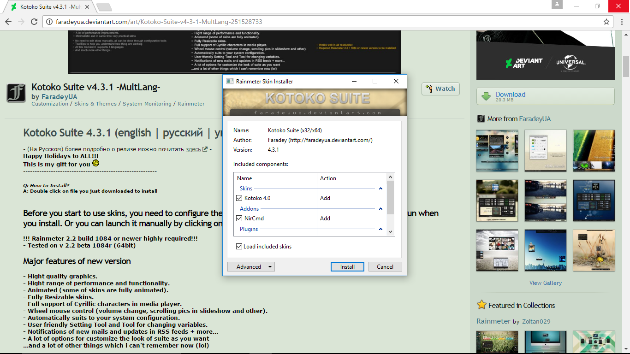This screenshot has height=354, width=630.
Task: Open Customization category link
Action: 50,104
